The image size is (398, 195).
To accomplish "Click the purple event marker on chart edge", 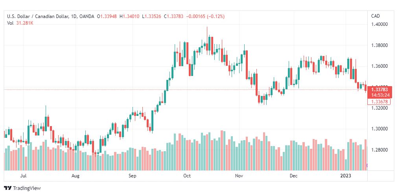I will [367, 166].
